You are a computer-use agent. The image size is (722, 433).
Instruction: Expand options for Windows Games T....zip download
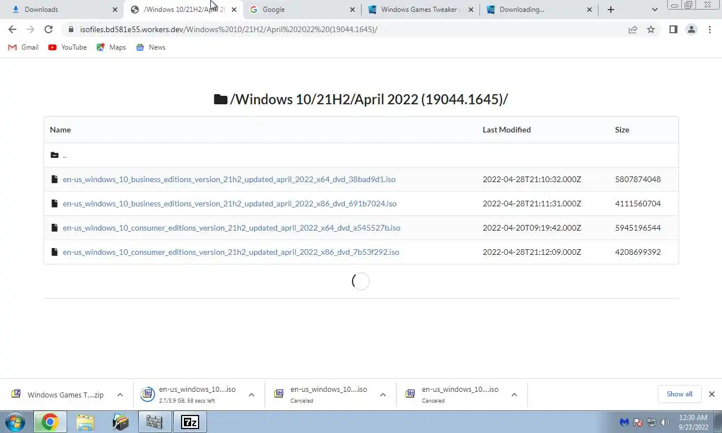[120, 395]
